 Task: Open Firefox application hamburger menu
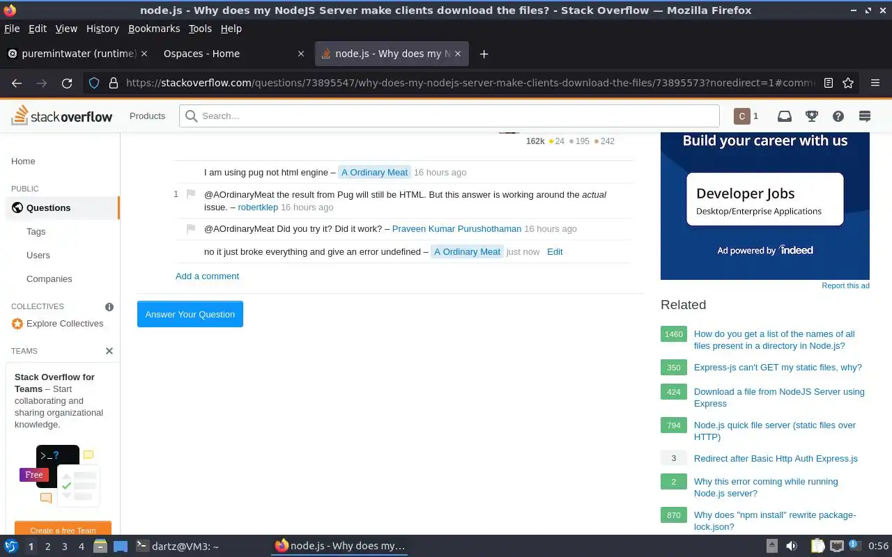pyautogui.click(x=875, y=83)
